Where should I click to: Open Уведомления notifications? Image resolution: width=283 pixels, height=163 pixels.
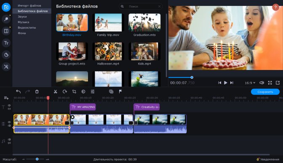(268, 159)
